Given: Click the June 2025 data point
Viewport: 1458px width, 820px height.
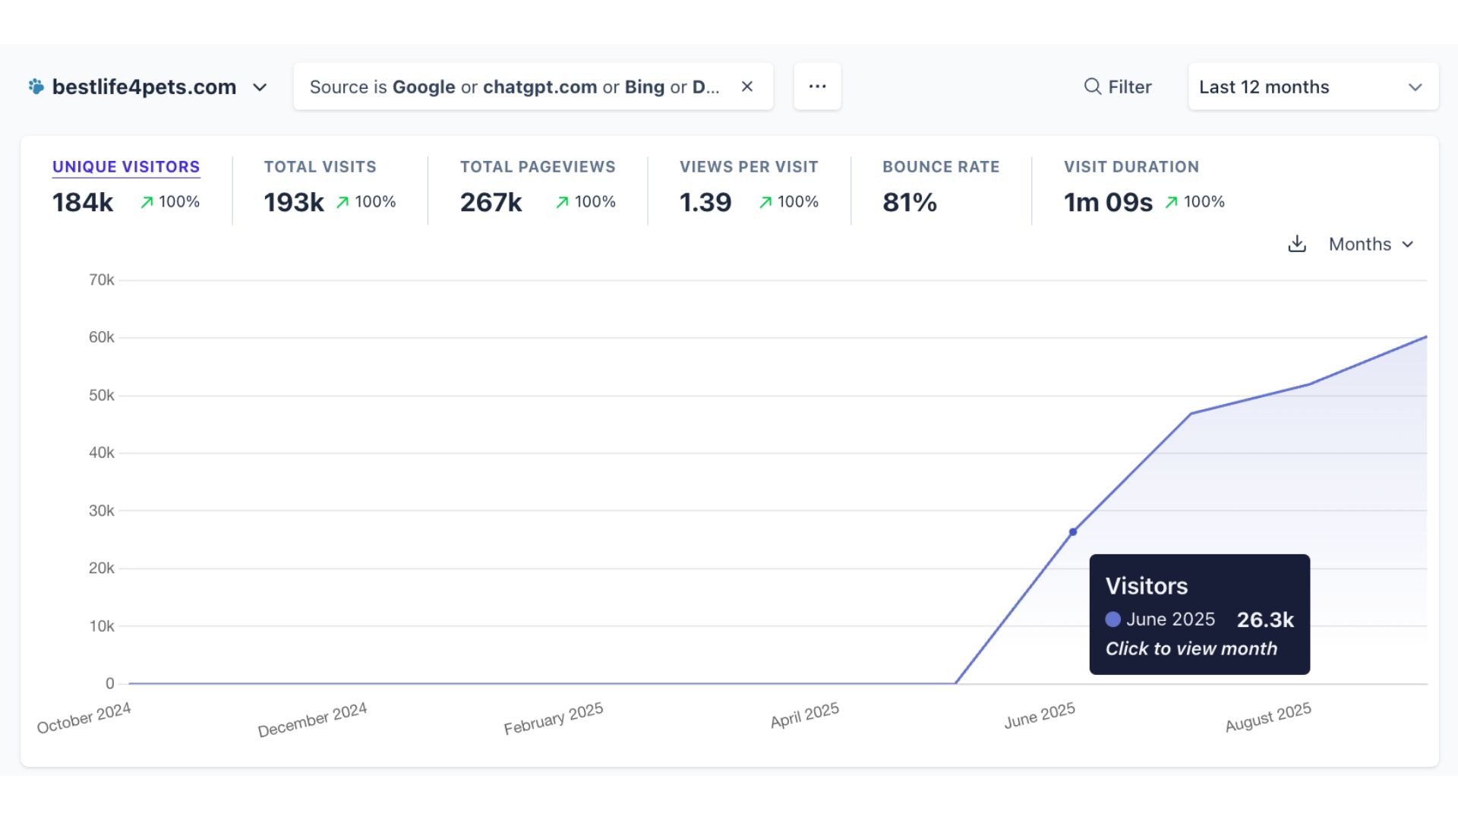Looking at the screenshot, I should (x=1073, y=531).
